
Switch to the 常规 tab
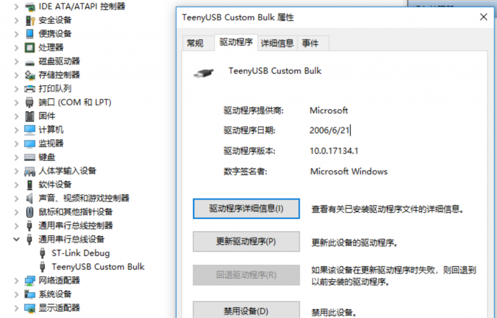pyautogui.click(x=195, y=43)
